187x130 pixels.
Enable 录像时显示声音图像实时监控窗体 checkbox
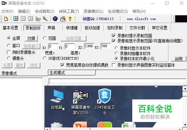114,65
